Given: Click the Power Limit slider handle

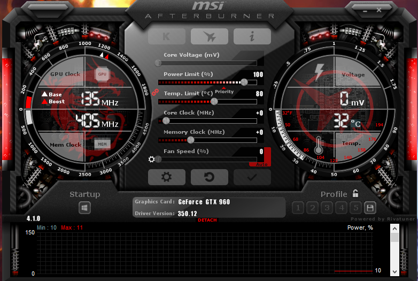Looking at the screenshot, I should [244, 82].
